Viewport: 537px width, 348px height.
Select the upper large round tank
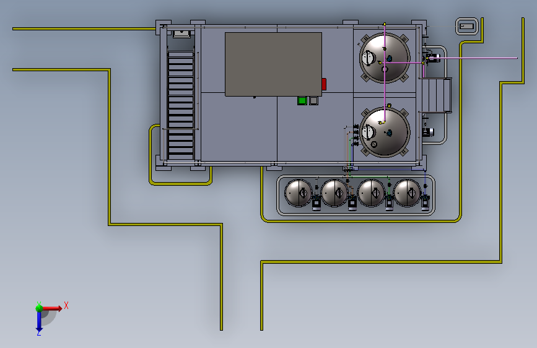(385, 58)
